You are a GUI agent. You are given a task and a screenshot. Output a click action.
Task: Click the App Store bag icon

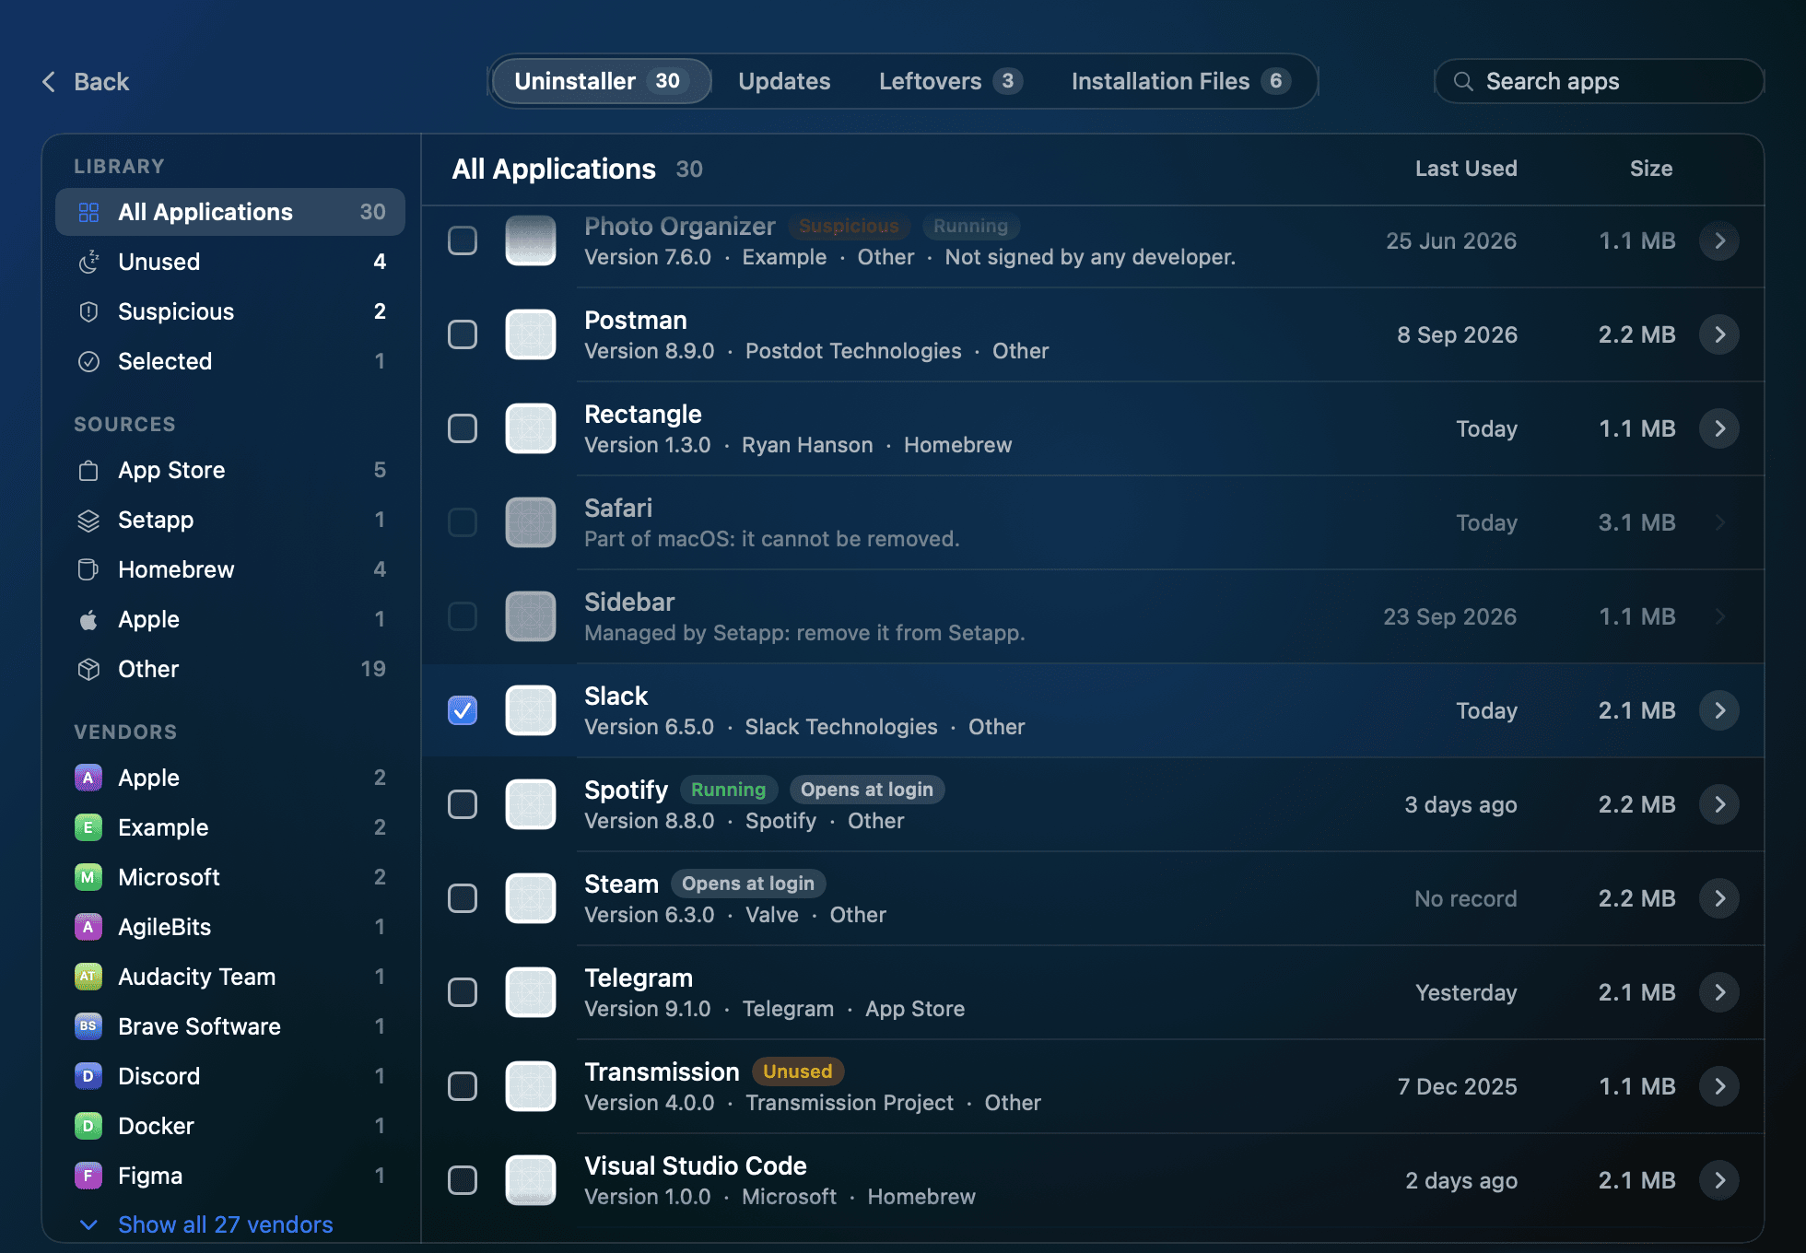[88, 471]
